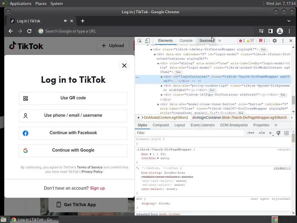This screenshot has height=223, width=297.
Task: Open the Chrome profile avatar
Action: [x=280, y=31]
